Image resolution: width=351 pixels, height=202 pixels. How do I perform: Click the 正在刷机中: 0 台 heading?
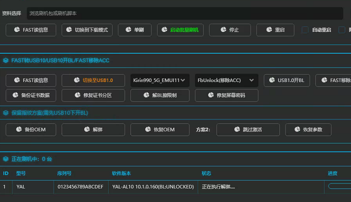32,159
